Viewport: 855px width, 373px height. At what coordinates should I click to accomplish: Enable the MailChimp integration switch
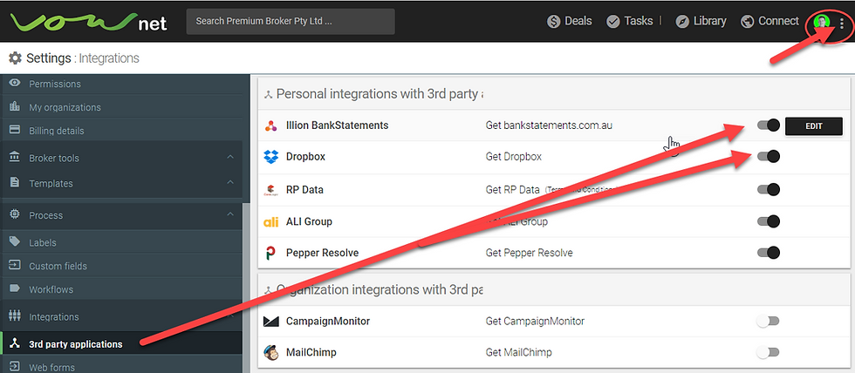pos(768,352)
